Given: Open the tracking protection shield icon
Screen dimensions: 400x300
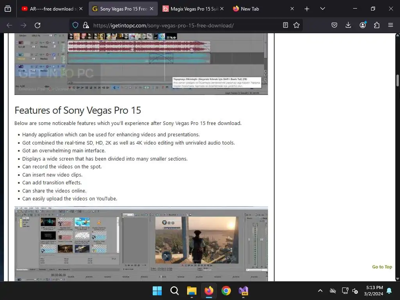Looking at the screenshot, I should click(x=75, y=25).
